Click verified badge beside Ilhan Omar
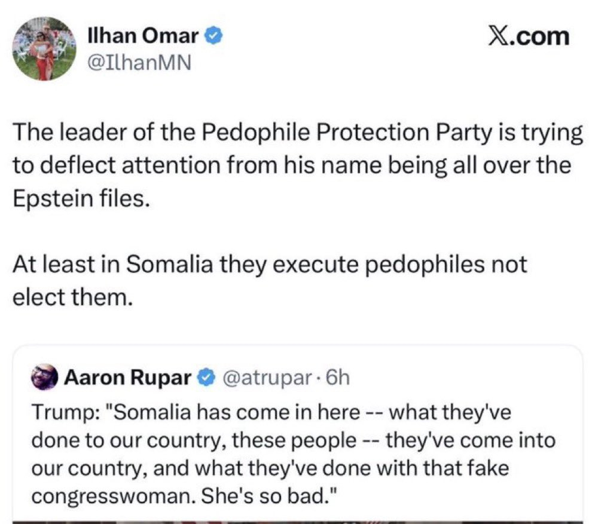The image size is (595, 524). pyautogui.click(x=215, y=36)
